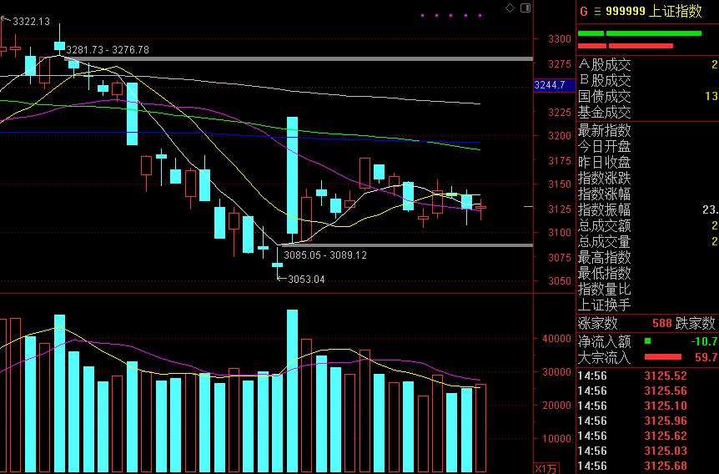Click the red bar next to 大宗流入
The width and height of the screenshot is (719, 474).
[662, 357]
